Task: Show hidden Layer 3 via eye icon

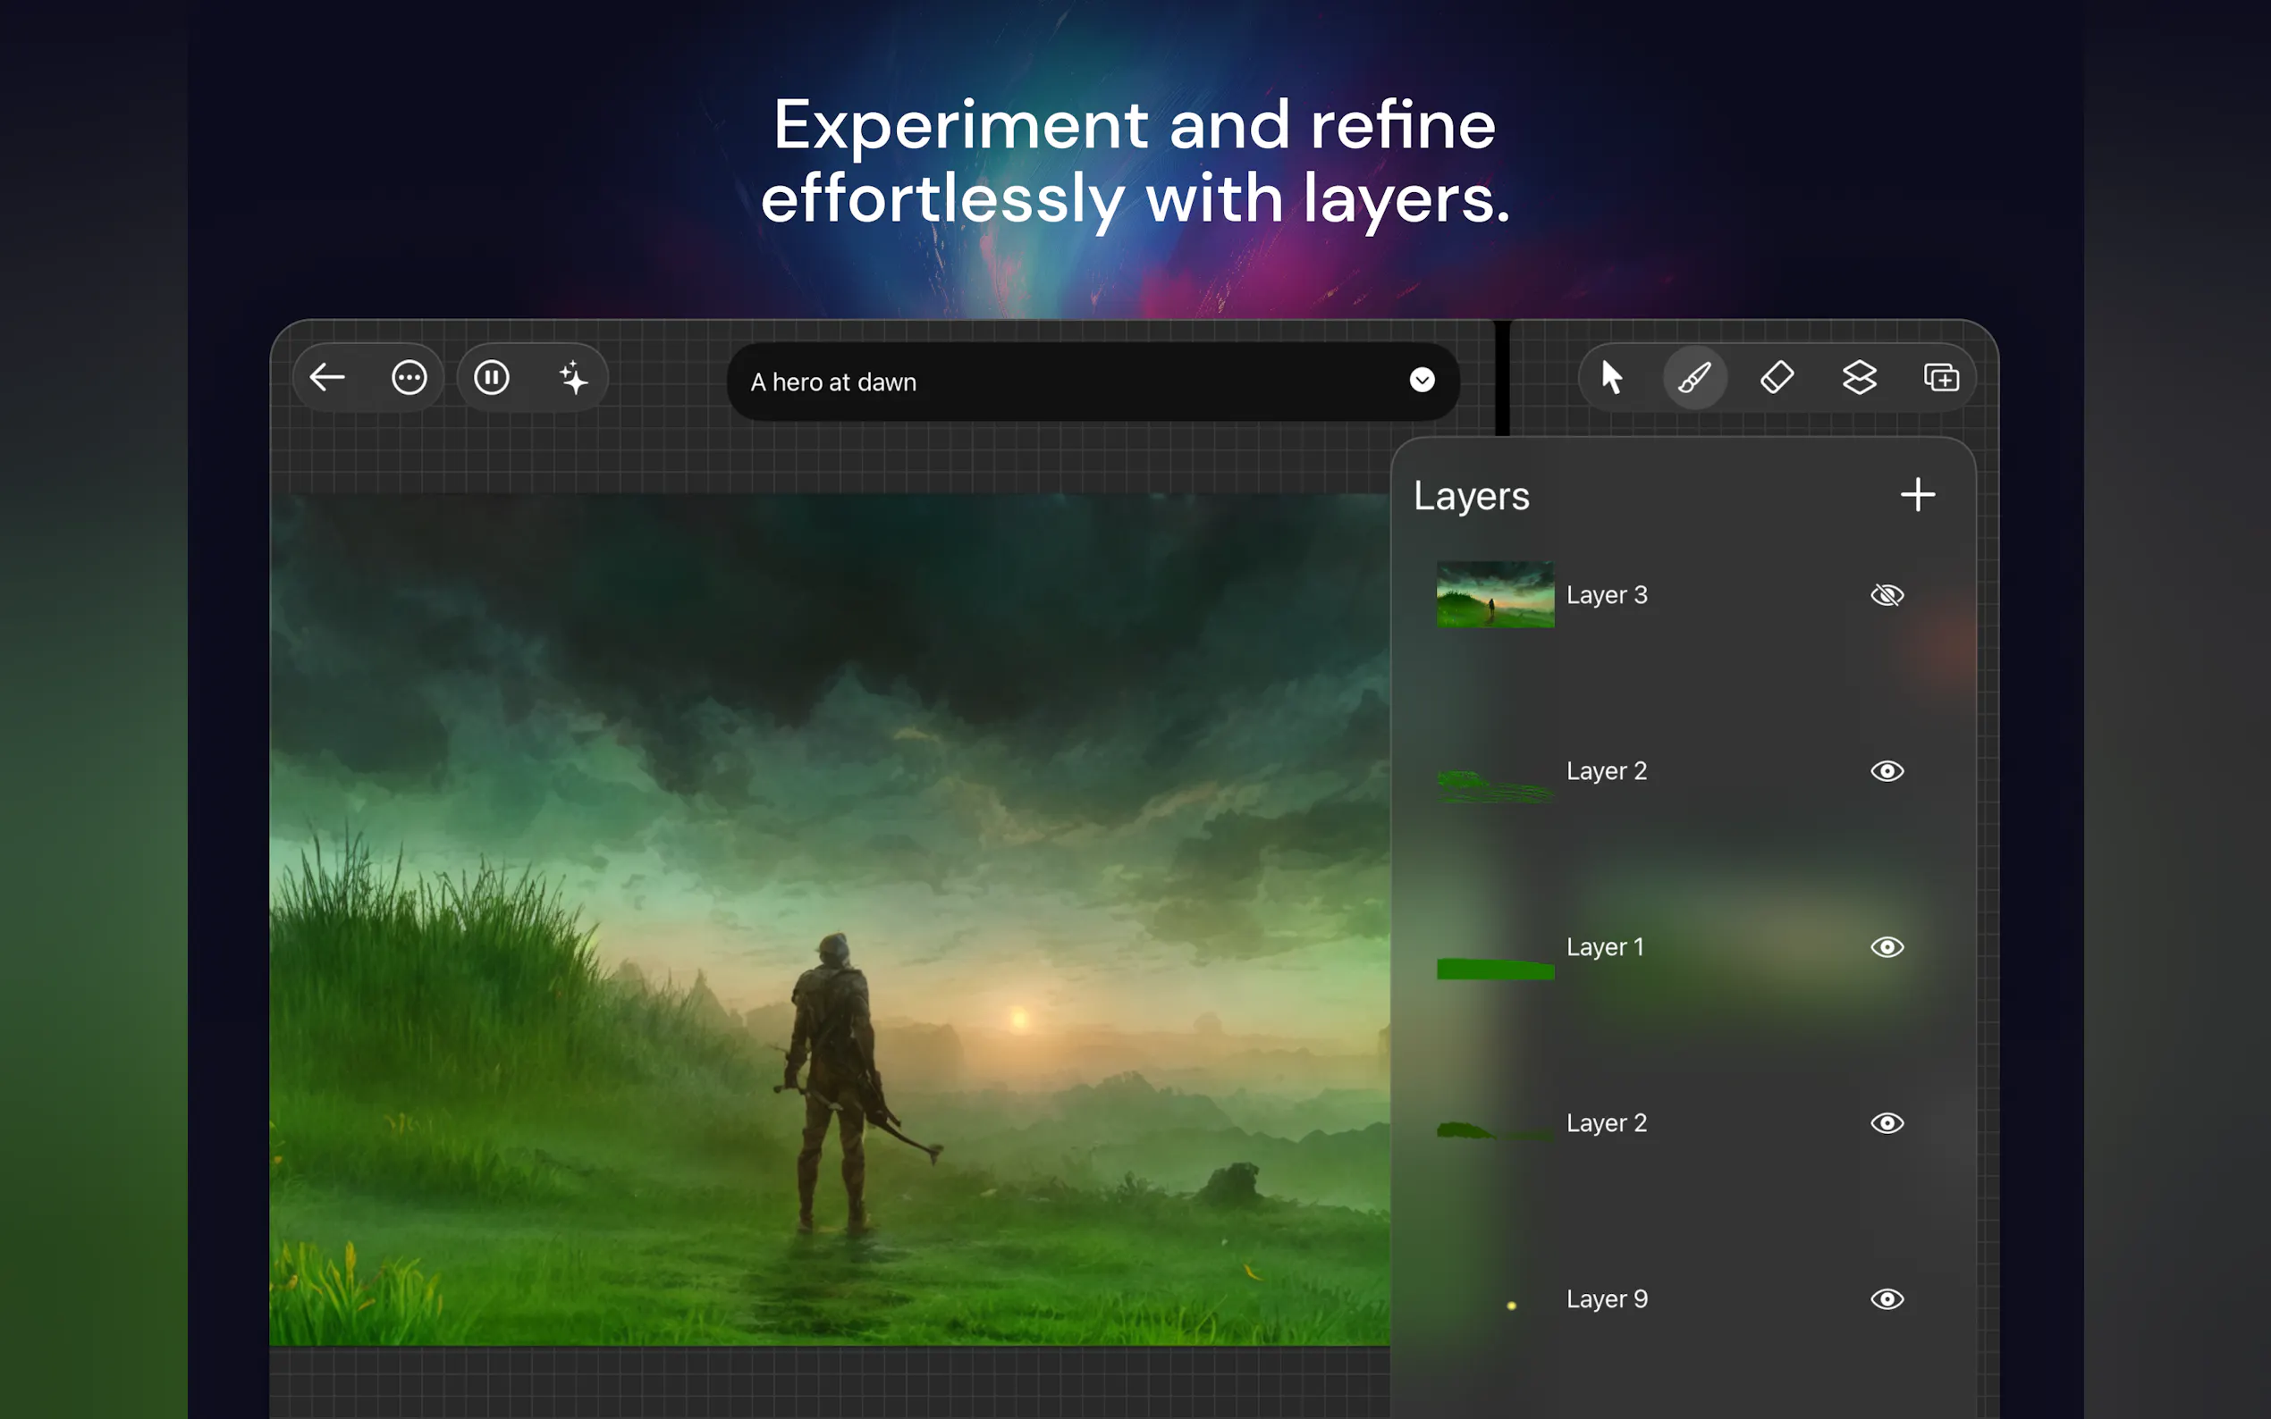Action: click(1886, 595)
